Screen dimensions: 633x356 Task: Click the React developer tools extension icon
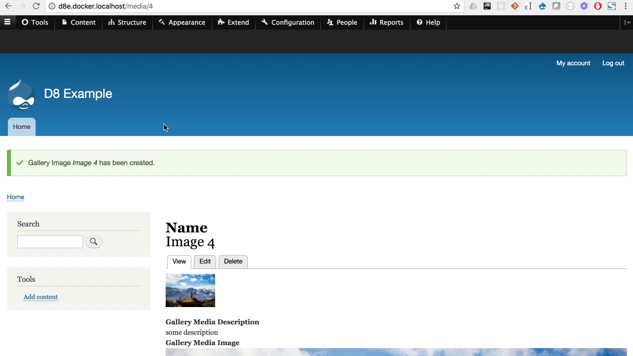click(x=501, y=6)
